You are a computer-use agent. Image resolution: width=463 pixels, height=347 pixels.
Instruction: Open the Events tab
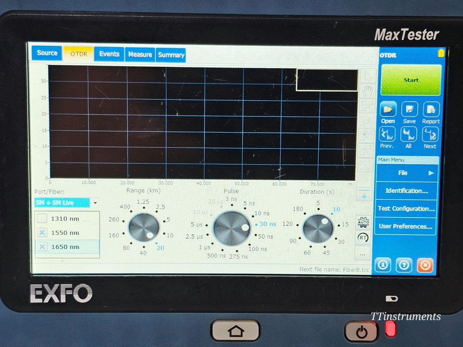109,54
